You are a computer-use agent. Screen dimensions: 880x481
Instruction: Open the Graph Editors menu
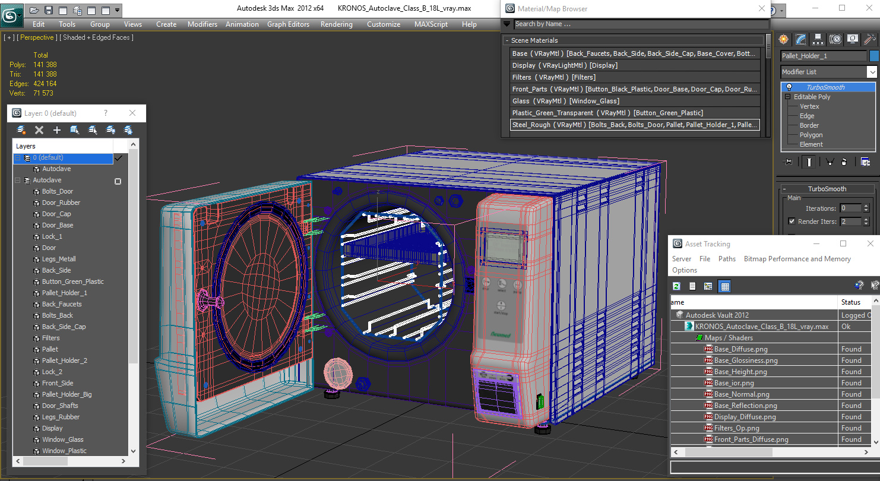pyautogui.click(x=288, y=24)
